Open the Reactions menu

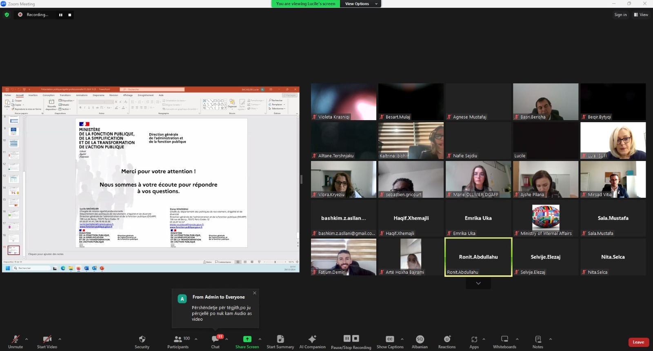point(447,339)
